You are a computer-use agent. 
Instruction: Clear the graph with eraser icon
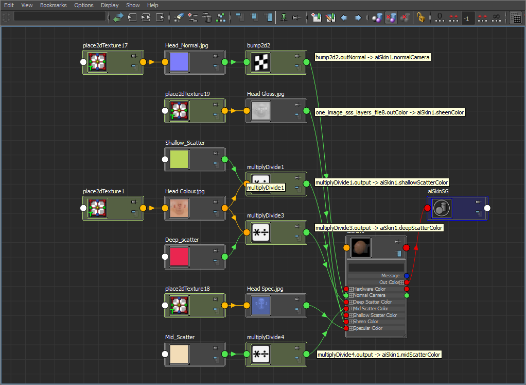coord(179,18)
